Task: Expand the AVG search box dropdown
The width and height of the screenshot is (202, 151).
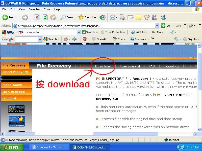Action: pos(79,32)
